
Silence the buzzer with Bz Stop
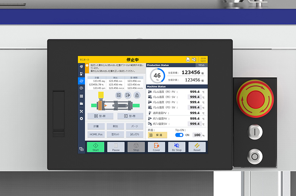pyautogui.click(x=176, y=147)
